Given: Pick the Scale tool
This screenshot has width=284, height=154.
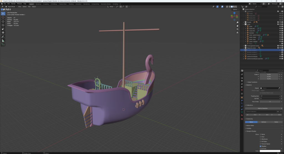Looking at the screenshot, I should click(x=3, y=29).
